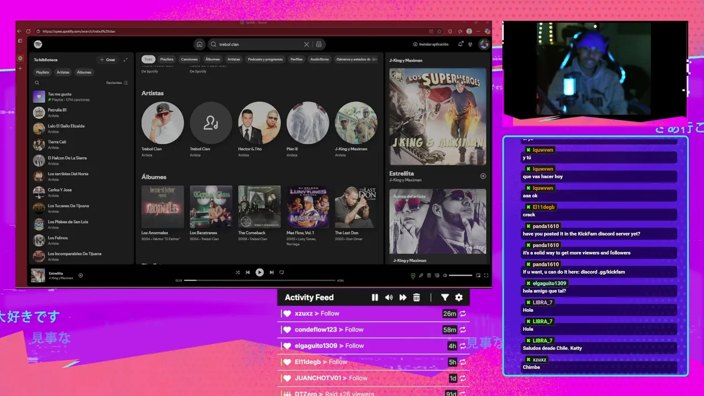The height and width of the screenshot is (396, 704).
Task: Open 'Los Anormales' album cover
Action: tap(162, 206)
